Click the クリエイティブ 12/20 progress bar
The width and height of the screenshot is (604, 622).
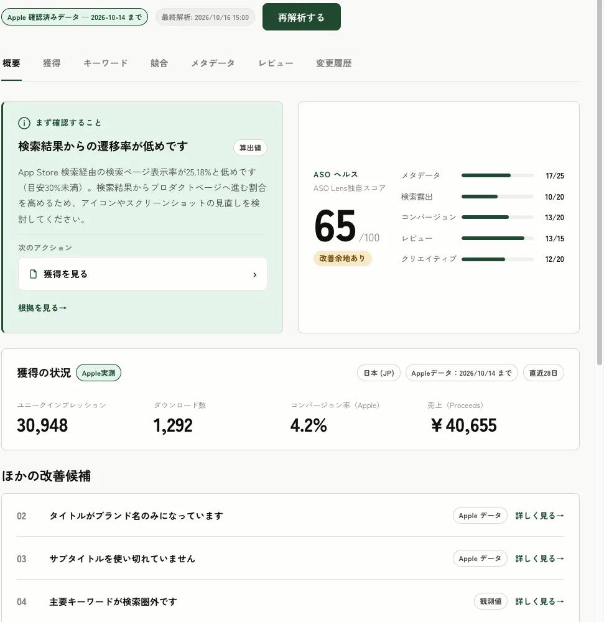pos(497,259)
